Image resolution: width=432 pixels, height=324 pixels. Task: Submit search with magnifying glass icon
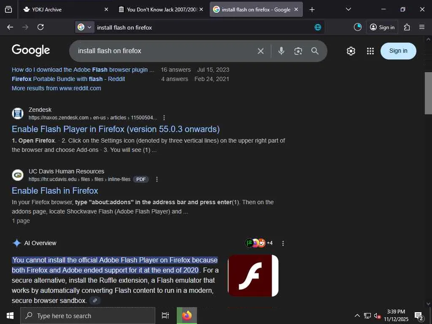point(315,51)
